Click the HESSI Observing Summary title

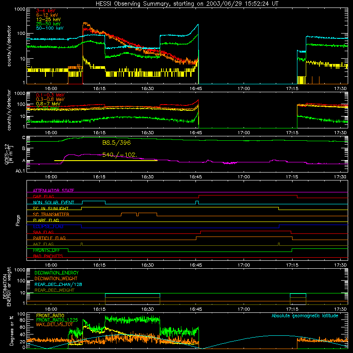[187, 4]
